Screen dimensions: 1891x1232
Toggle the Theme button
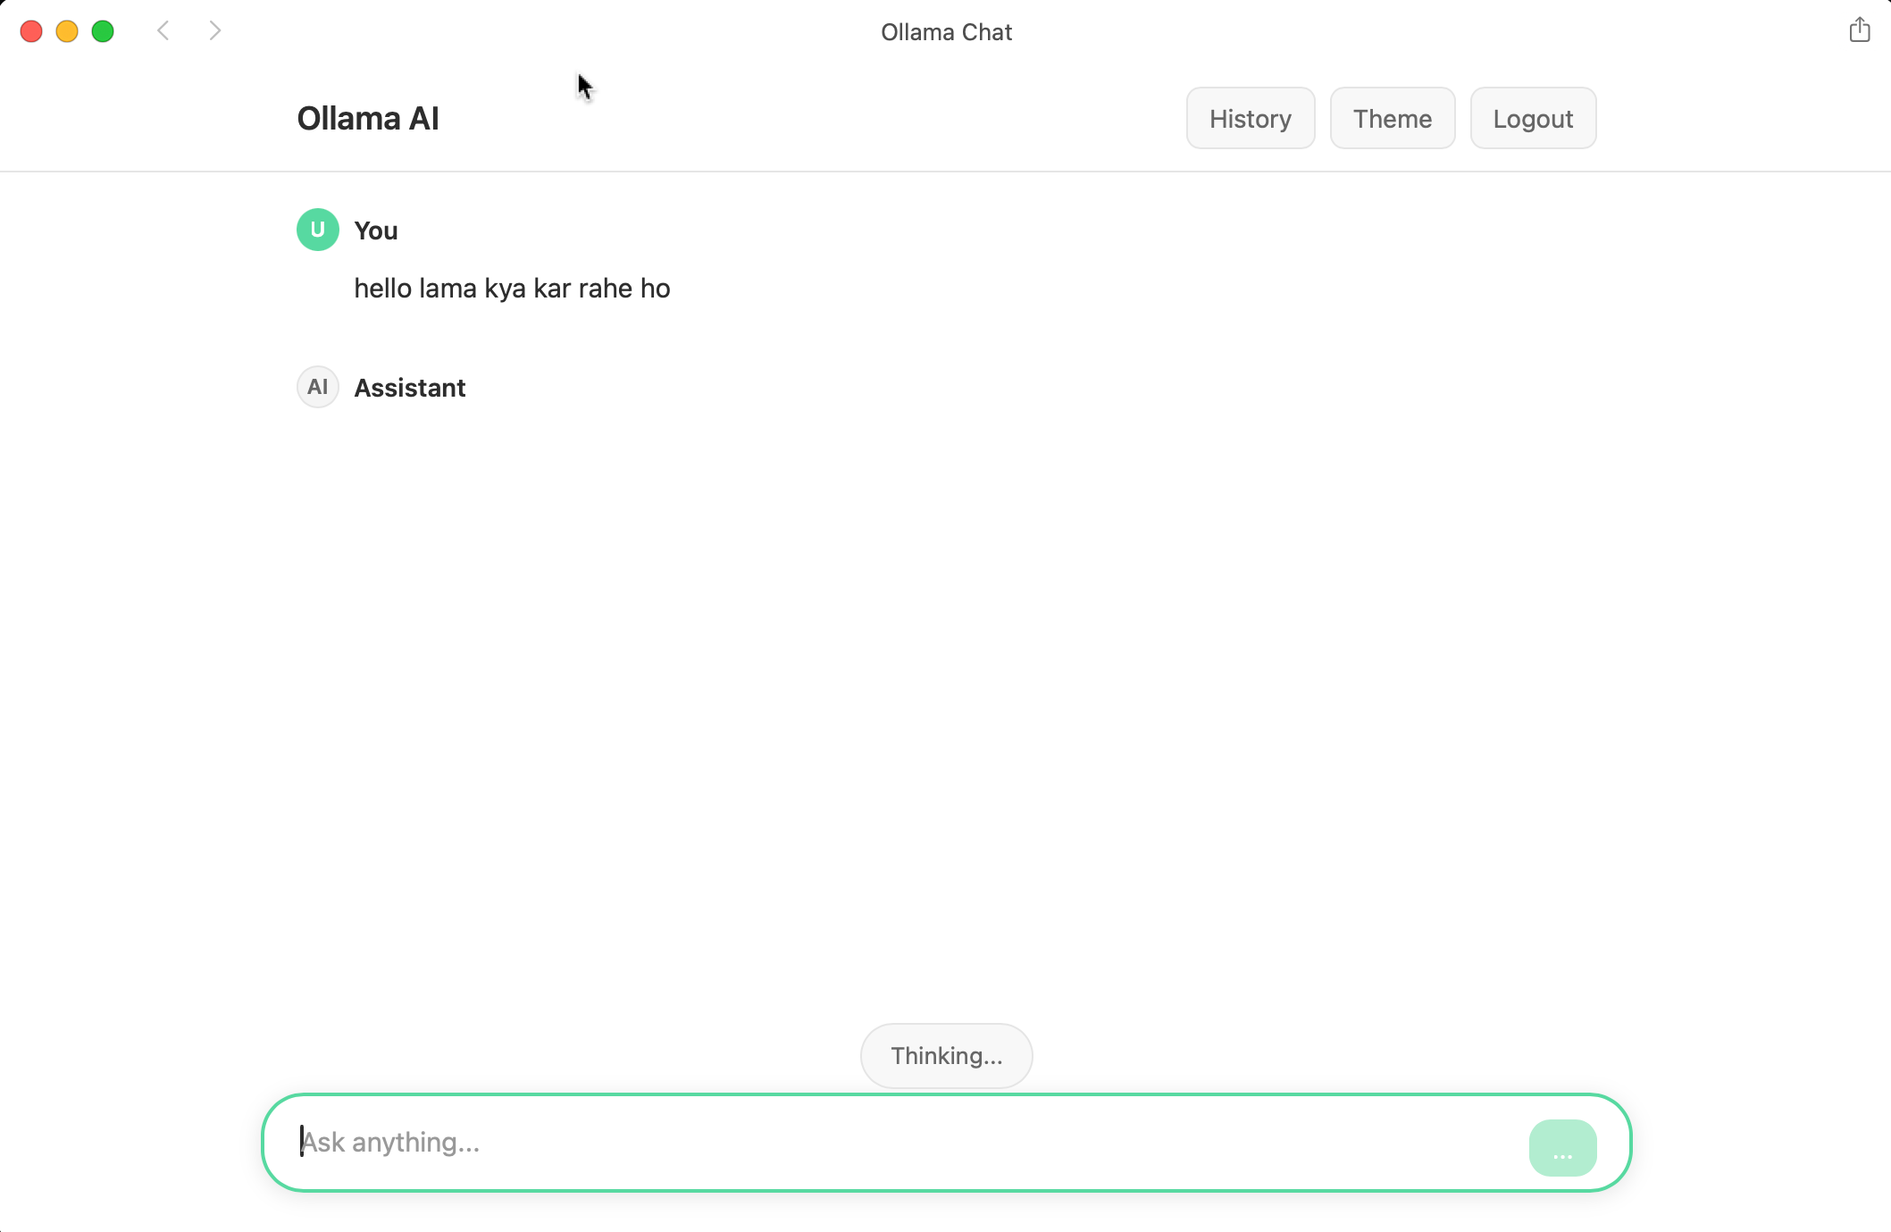pos(1392,119)
